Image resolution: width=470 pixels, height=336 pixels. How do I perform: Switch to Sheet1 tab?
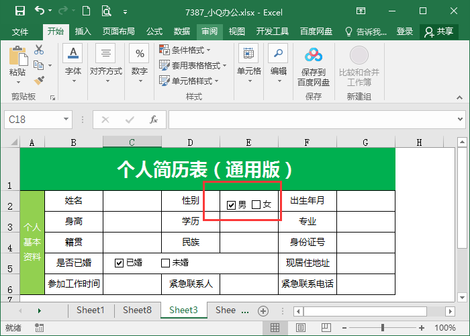pyautogui.click(x=90, y=310)
